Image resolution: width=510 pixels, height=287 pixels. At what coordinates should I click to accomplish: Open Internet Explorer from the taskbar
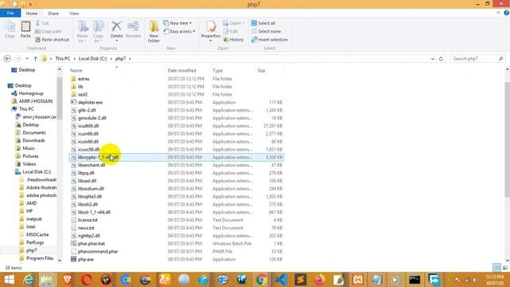pyautogui.click(x=29, y=280)
